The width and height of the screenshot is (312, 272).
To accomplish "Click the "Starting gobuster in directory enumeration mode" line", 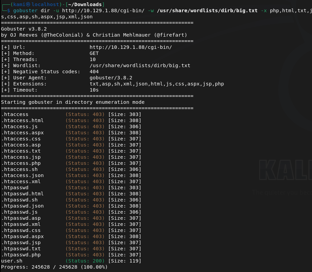I will [x=73, y=102].
